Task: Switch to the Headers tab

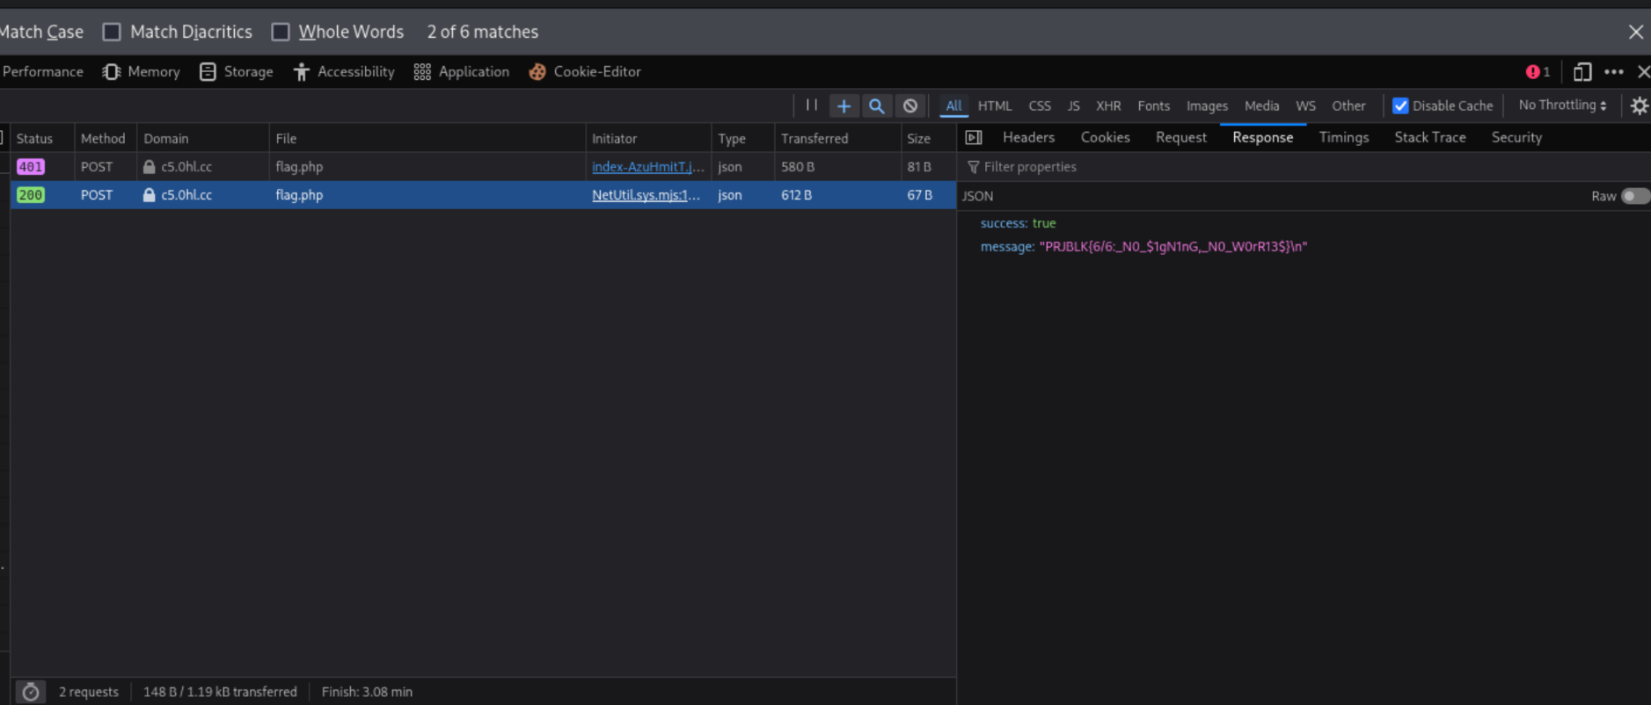Action: click(1027, 137)
